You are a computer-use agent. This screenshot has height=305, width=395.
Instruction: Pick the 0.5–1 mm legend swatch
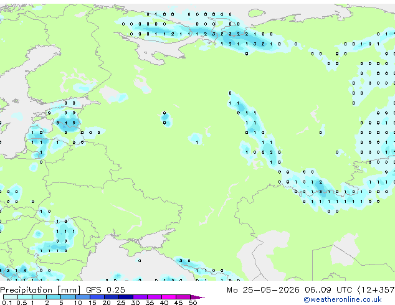(25, 297)
